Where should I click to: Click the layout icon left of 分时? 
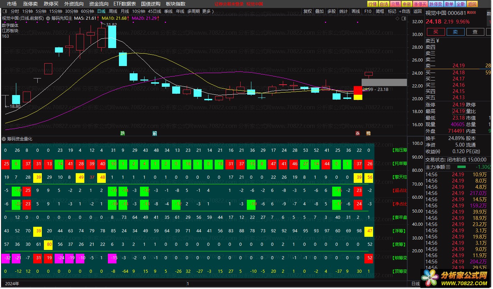click(6, 11)
